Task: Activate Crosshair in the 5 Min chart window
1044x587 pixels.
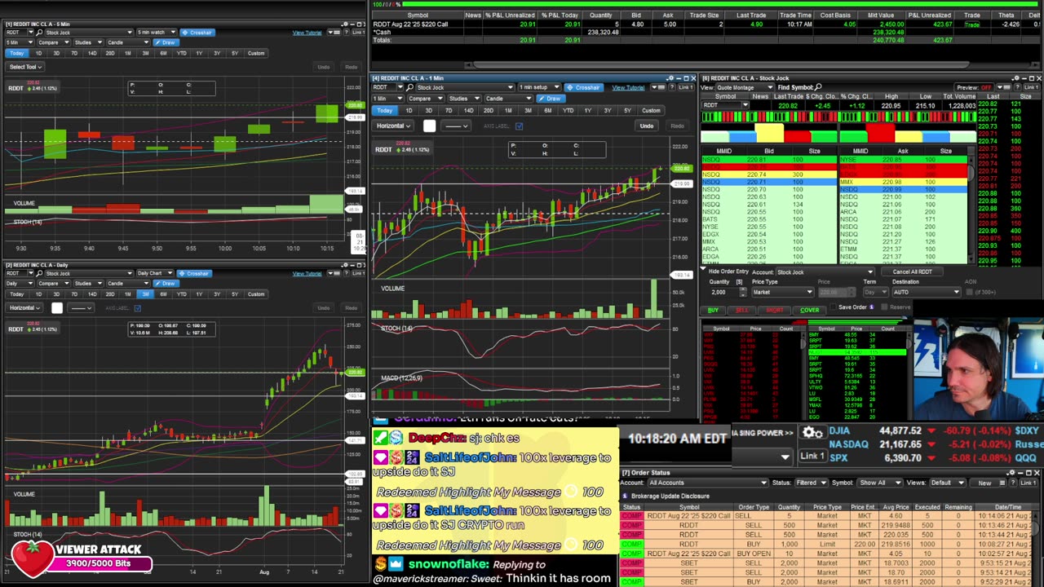Action: 197,33
